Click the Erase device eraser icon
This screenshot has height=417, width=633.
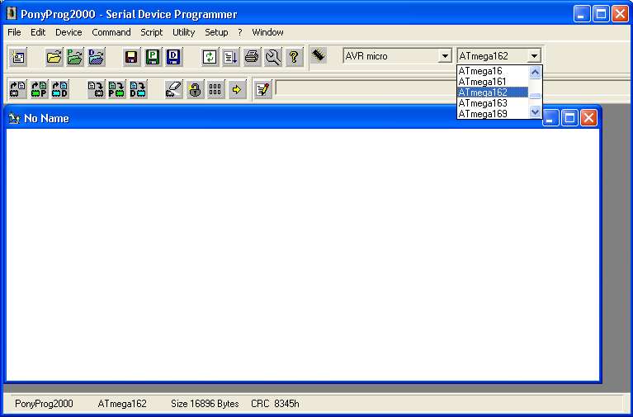click(173, 89)
